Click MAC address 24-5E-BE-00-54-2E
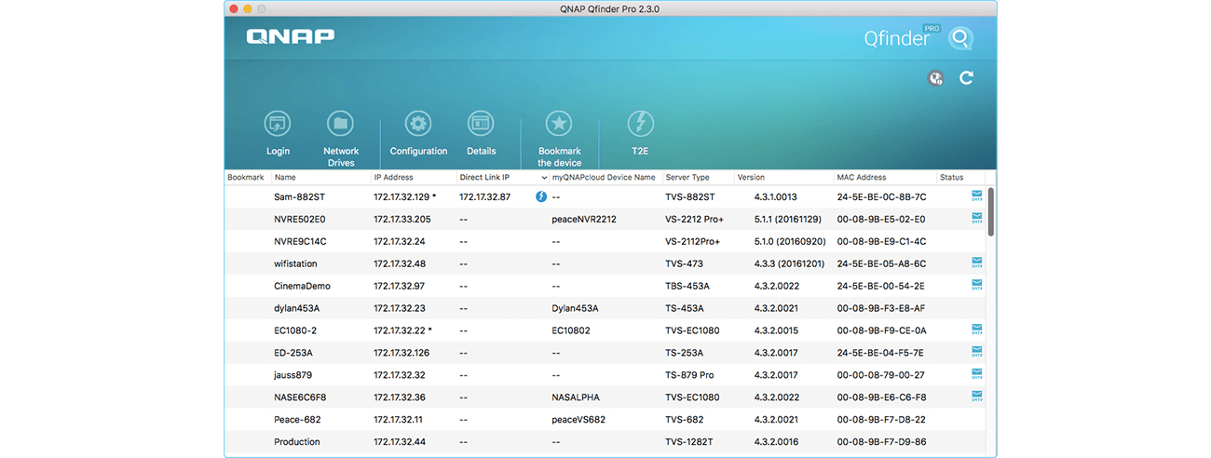 tap(881, 286)
